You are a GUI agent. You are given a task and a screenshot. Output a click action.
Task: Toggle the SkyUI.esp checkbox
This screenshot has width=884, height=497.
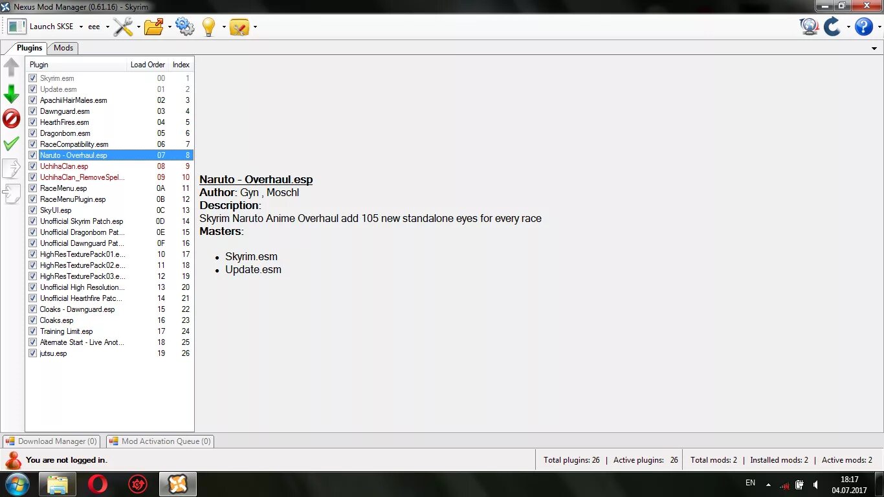(x=33, y=210)
